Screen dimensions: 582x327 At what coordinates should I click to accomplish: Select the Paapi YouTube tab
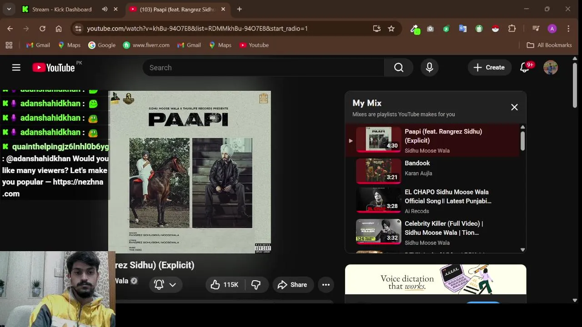[177, 9]
